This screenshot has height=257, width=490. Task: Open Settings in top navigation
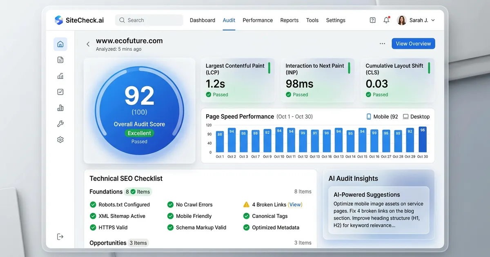tap(336, 20)
